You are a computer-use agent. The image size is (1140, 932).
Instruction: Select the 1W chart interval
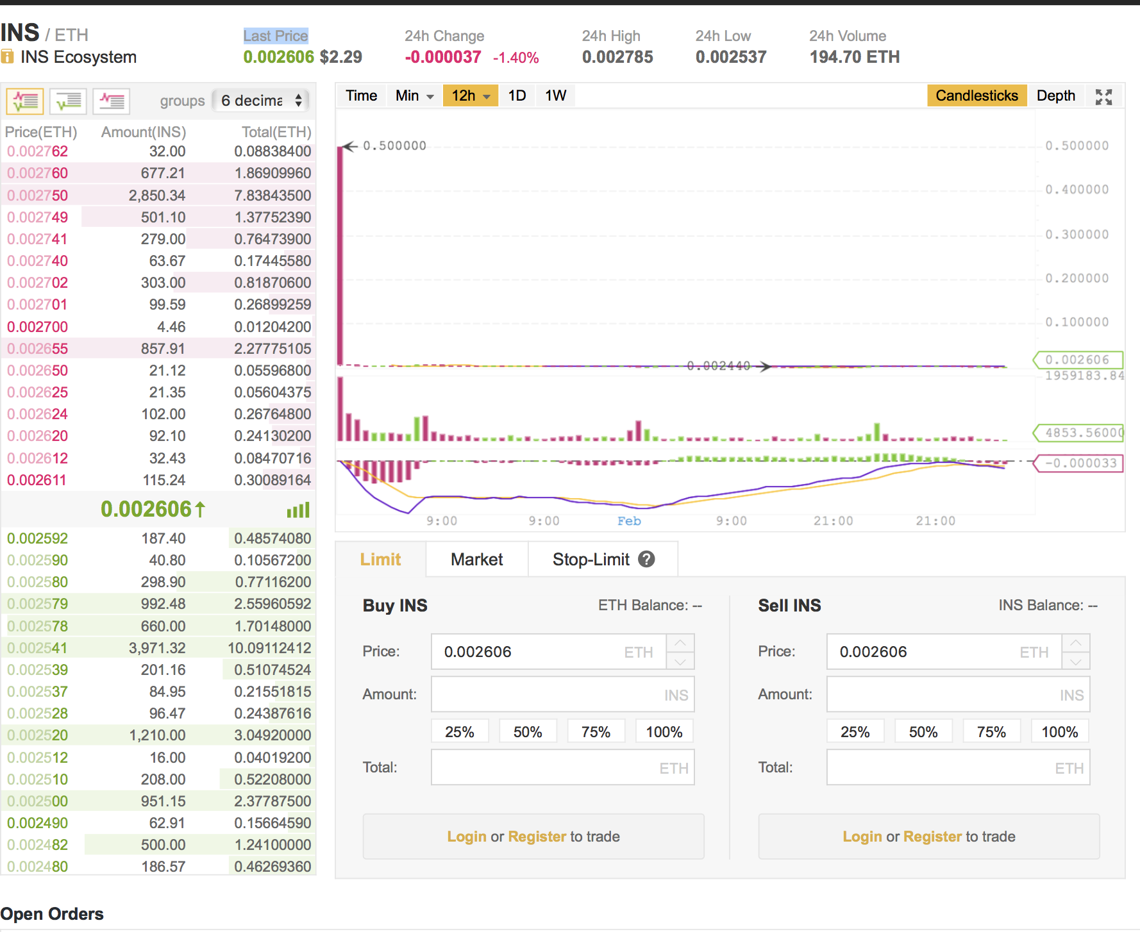click(x=555, y=96)
